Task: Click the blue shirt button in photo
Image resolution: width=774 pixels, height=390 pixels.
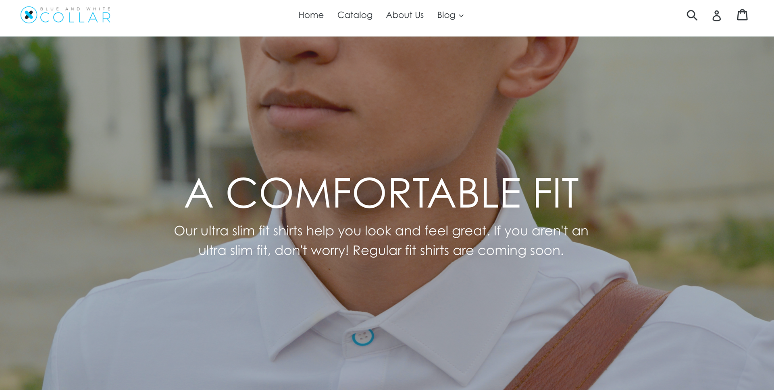Action: click(x=363, y=337)
